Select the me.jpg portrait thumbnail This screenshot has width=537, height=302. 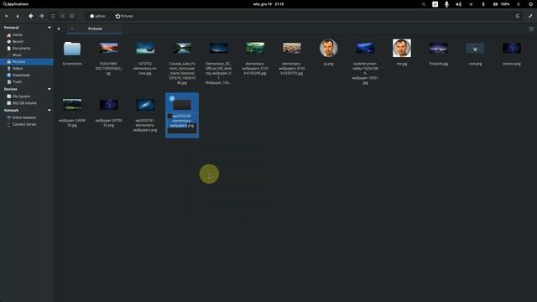click(402, 48)
